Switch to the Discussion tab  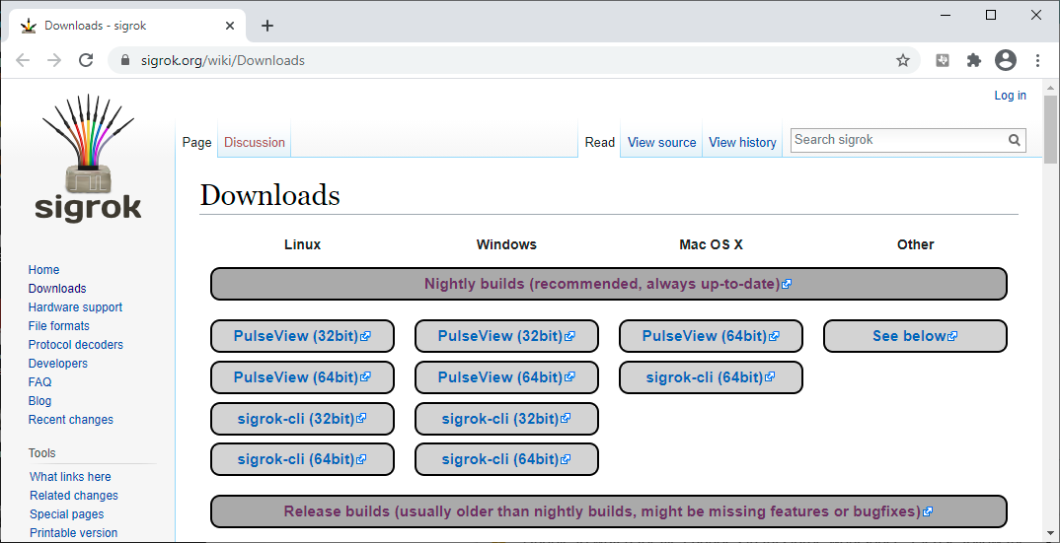[x=255, y=143]
